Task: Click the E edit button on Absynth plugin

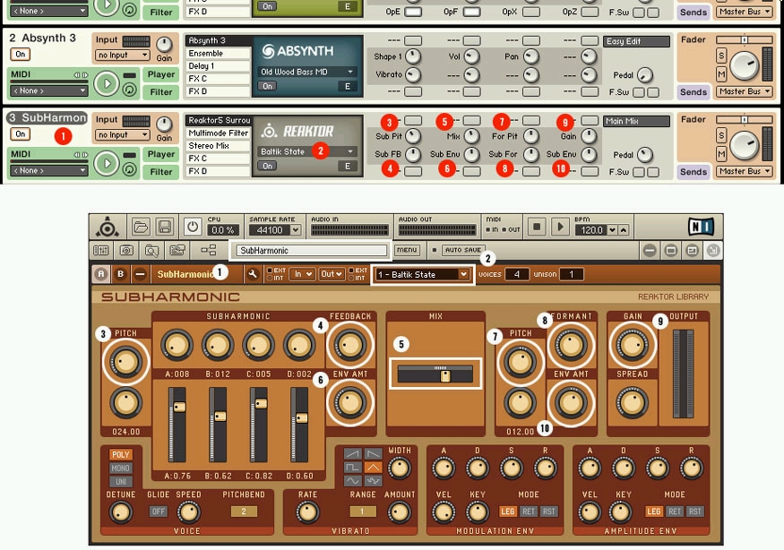Action: coord(348,86)
